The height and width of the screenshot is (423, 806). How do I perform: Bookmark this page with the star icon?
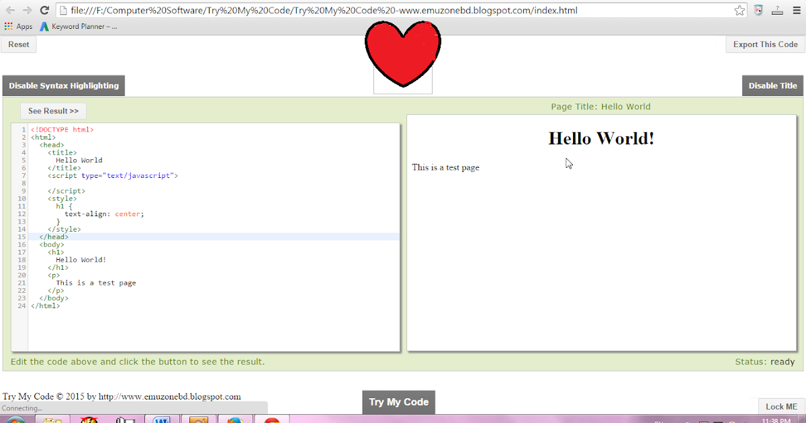pos(740,11)
